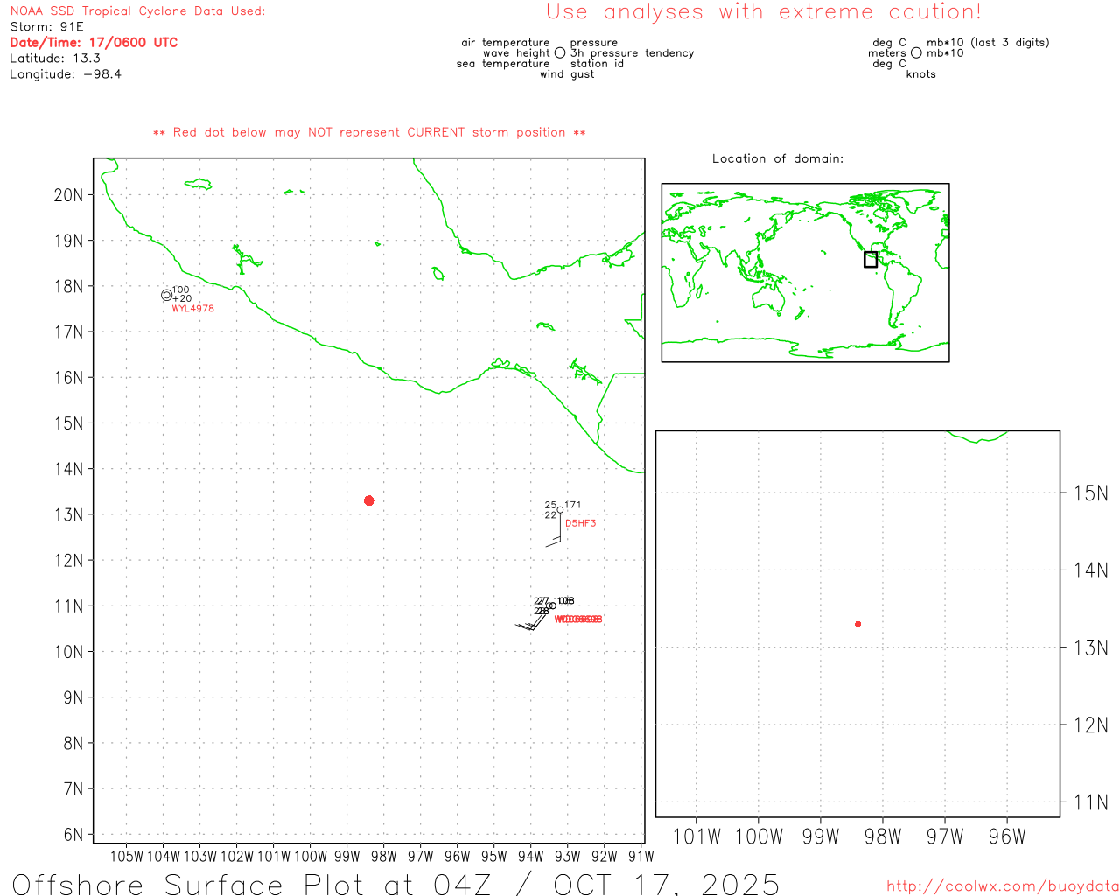Click the 6N latitude label on main map
Screen dimensions: 1120x896
(x=73, y=835)
